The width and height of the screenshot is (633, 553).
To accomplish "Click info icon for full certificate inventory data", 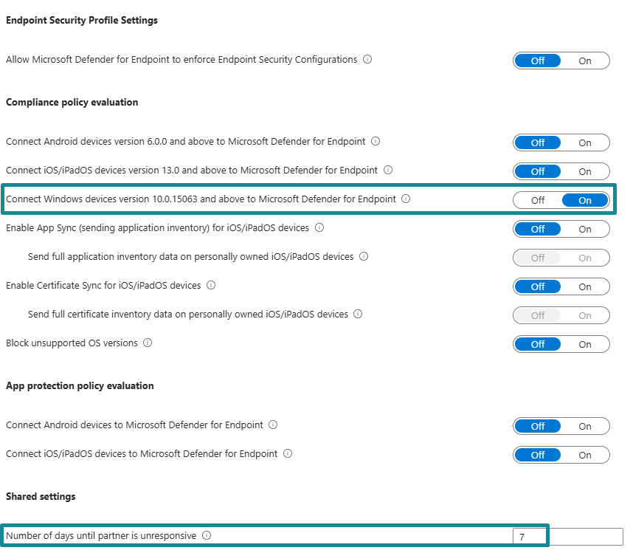I will pos(358,314).
